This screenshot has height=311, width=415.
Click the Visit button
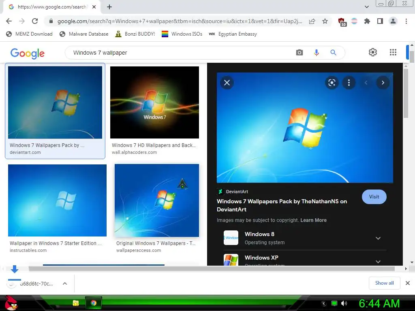pos(374,197)
